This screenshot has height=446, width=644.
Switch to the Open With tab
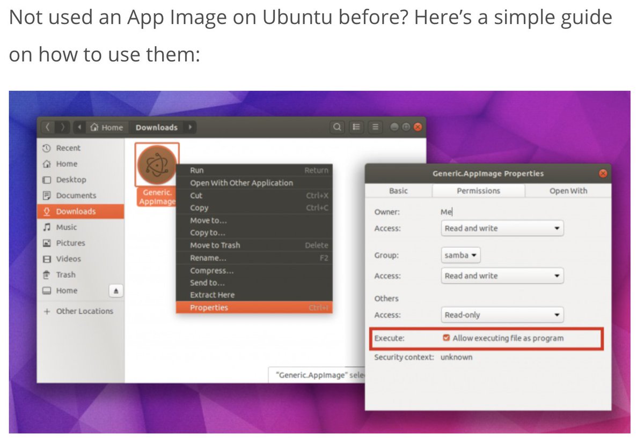[x=568, y=191]
